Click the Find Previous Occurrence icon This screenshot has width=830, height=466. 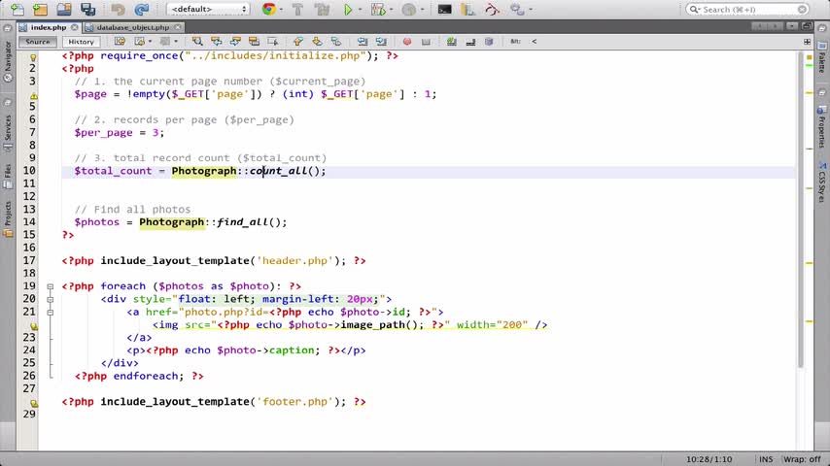(x=217, y=41)
